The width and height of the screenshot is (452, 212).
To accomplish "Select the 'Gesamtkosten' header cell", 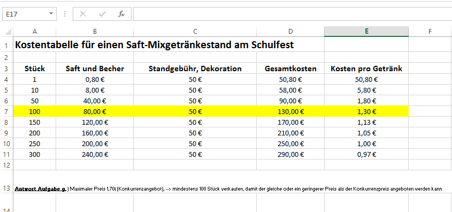I will coord(290,69).
